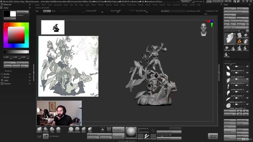Select the DamStandard brush
Screen dimensions: 253x142
[x=71, y=129]
